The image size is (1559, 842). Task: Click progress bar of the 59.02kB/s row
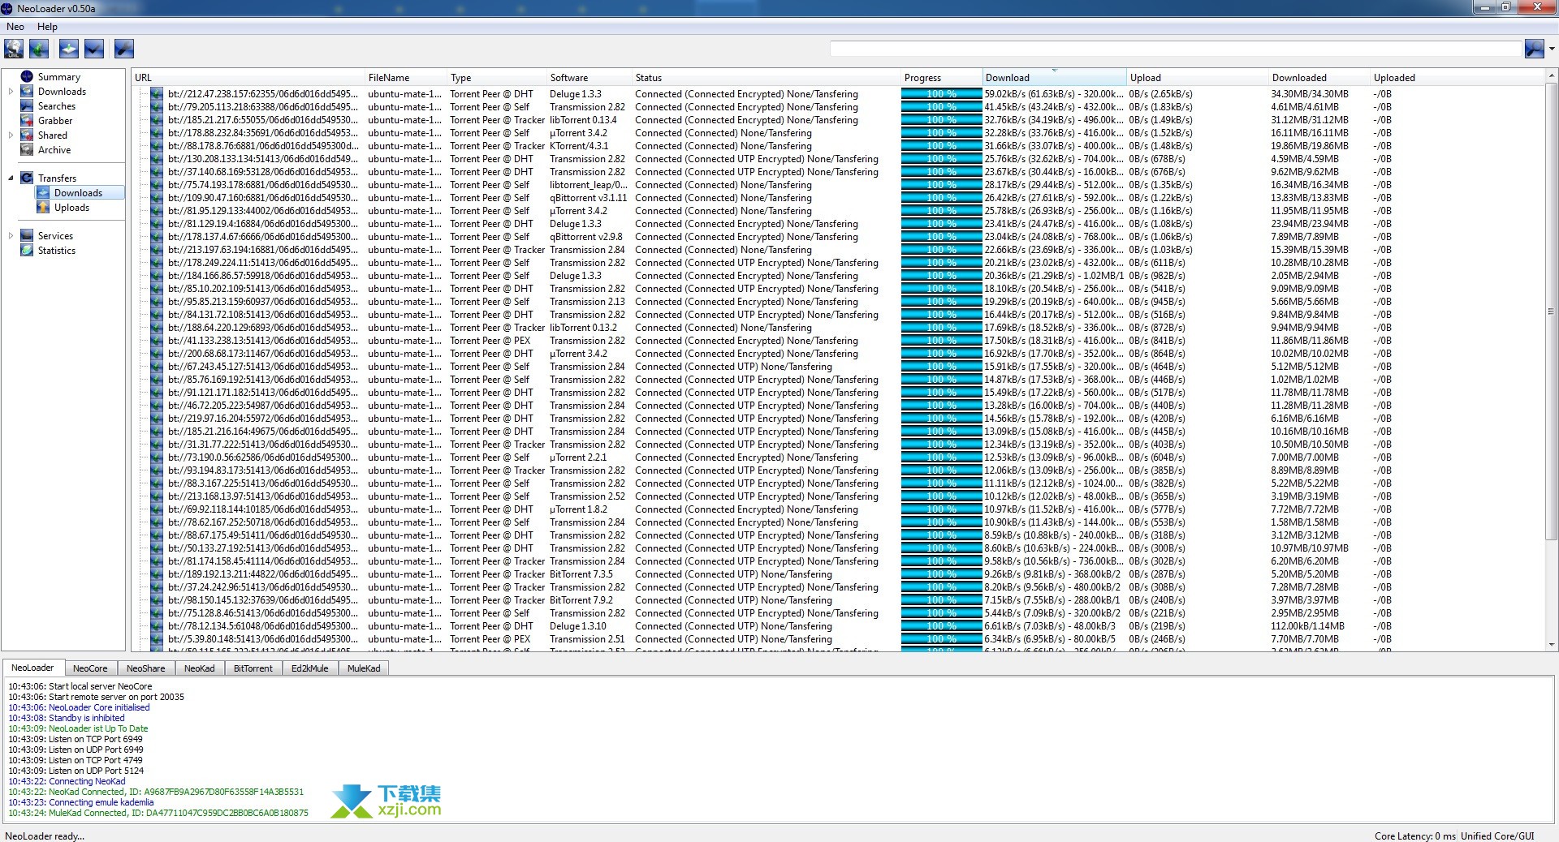coord(941,94)
